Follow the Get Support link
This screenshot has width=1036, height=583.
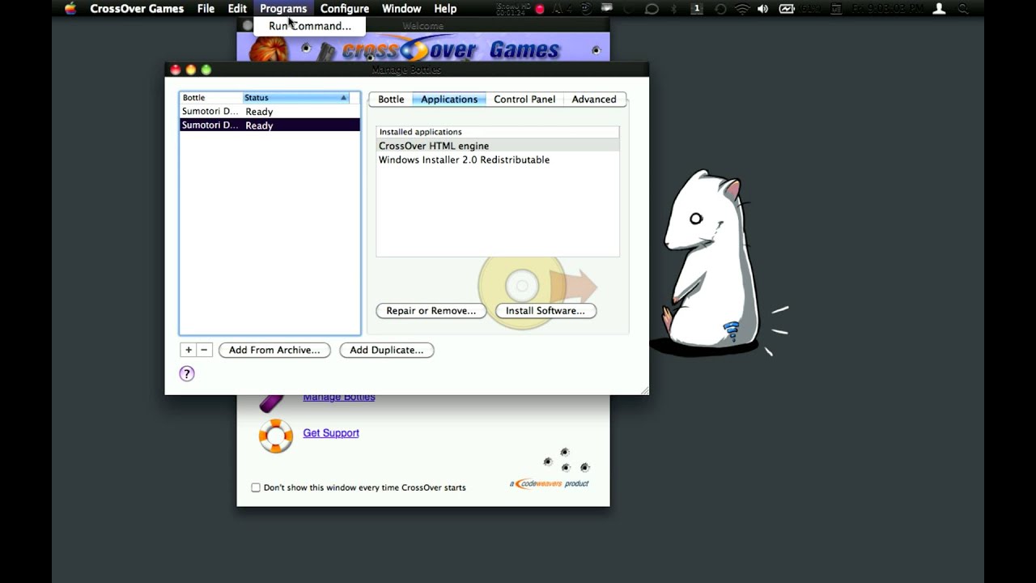(331, 433)
